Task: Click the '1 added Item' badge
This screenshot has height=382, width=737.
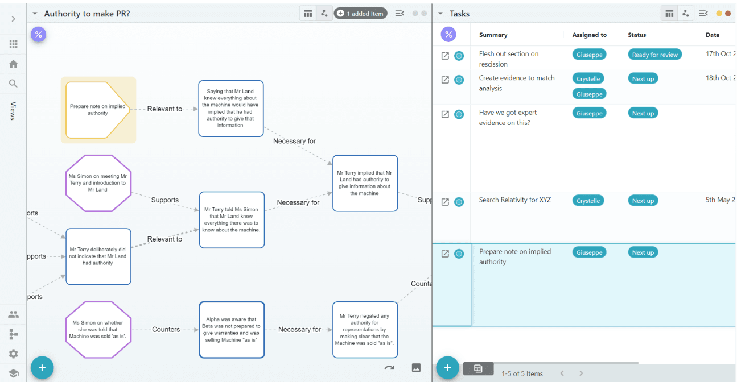Action: coord(361,14)
